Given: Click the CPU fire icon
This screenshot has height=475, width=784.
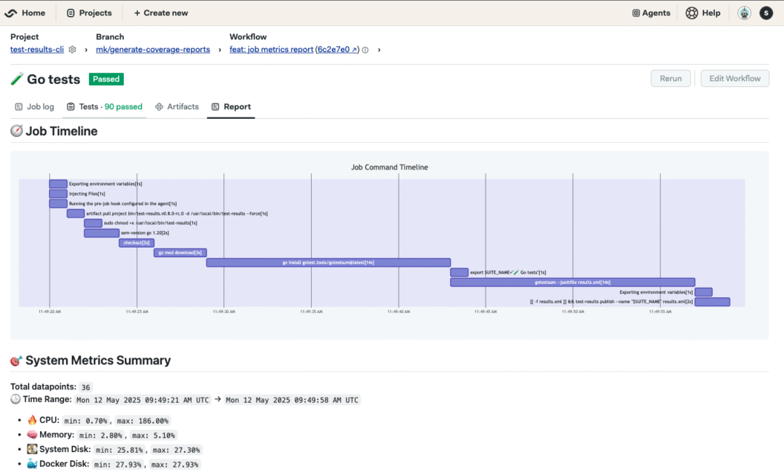Looking at the screenshot, I should pos(32,420).
